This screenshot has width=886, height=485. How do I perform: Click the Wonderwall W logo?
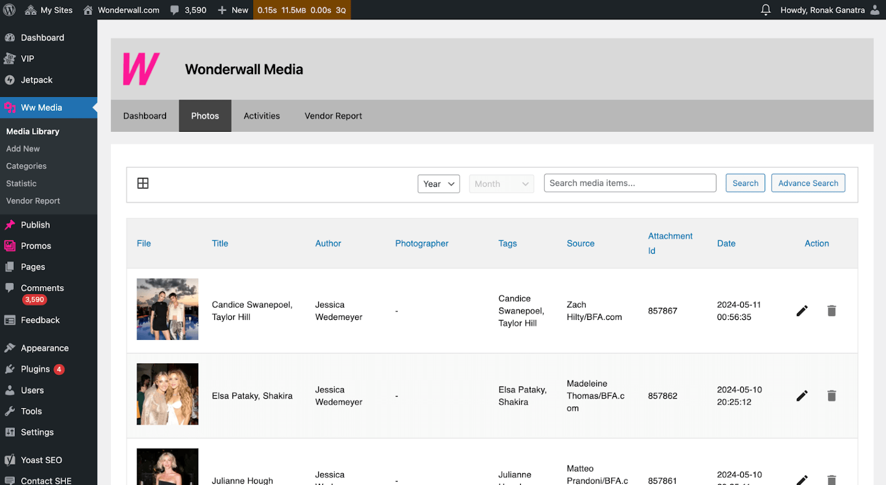pyautogui.click(x=141, y=69)
